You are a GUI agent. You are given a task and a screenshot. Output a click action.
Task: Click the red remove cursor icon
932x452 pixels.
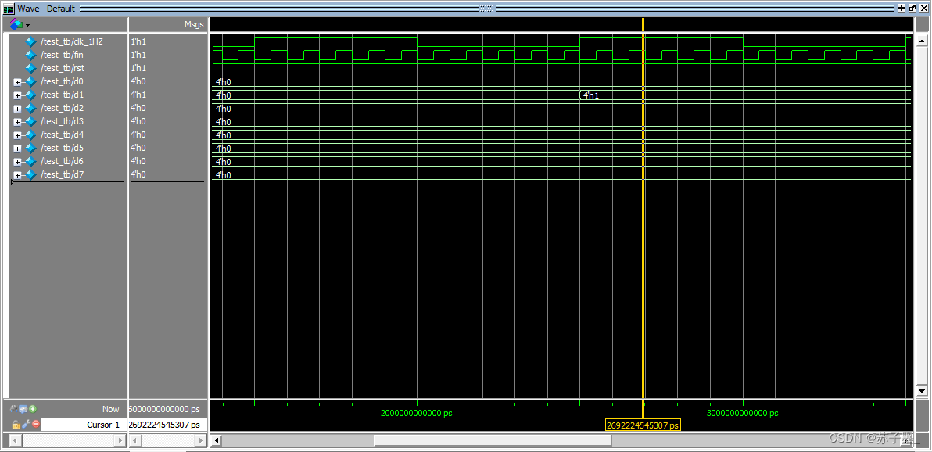[x=36, y=424]
